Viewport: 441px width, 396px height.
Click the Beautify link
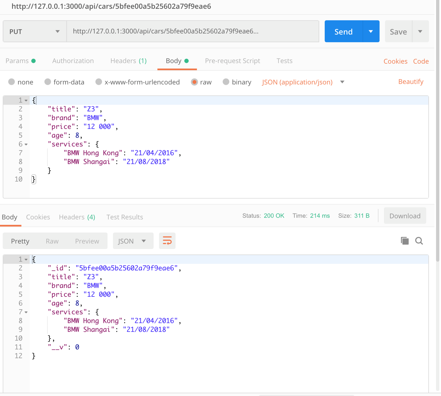[x=411, y=82]
